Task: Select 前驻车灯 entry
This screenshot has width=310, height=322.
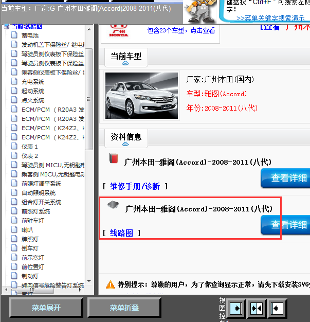Action: (x=33, y=221)
